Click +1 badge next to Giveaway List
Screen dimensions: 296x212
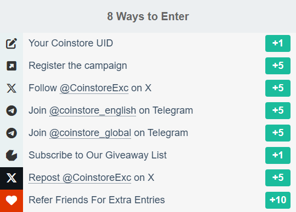point(278,155)
